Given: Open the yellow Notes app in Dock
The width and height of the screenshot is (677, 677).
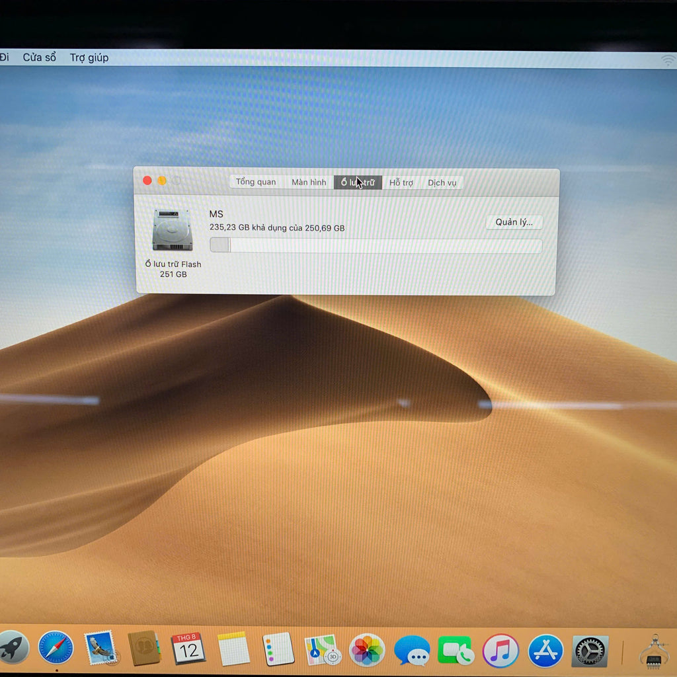Looking at the screenshot, I should (x=233, y=649).
